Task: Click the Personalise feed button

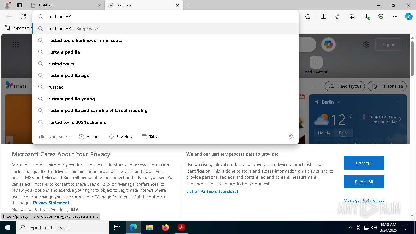Action: coord(387,86)
